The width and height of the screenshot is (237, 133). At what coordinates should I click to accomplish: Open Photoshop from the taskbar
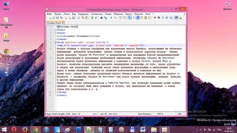point(79,130)
